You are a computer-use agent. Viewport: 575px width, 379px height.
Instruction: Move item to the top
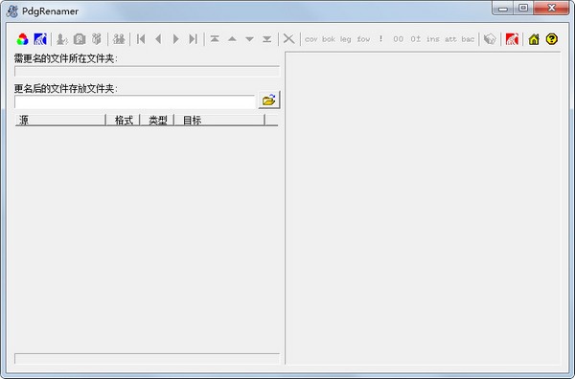(x=215, y=39)
